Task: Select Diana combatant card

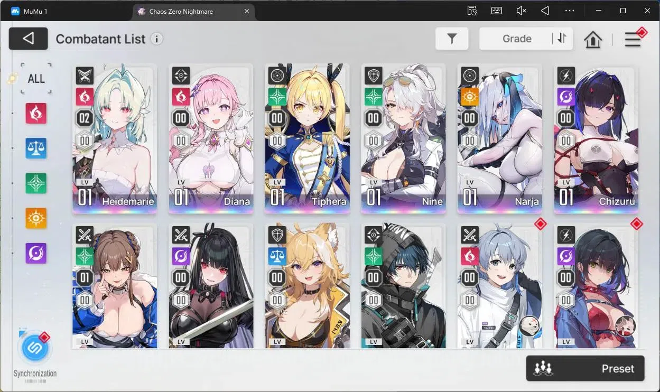Action: pos(211,138)
